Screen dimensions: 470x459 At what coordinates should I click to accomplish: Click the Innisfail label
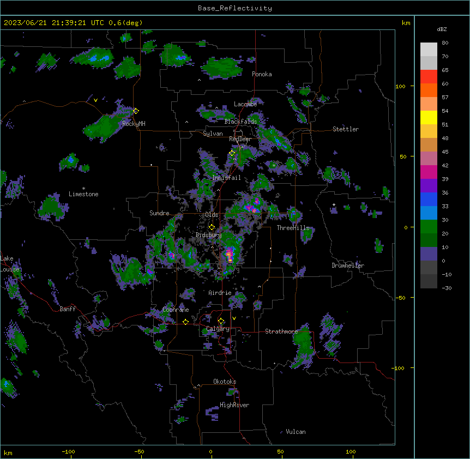pyautogui.click(x=226, y=178)
